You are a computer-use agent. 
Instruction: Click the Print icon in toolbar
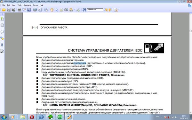pyautogui.click(x=20, y=10)
